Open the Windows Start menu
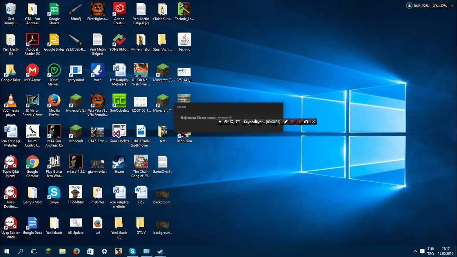457x257 pixels. [x=7, y=251]
